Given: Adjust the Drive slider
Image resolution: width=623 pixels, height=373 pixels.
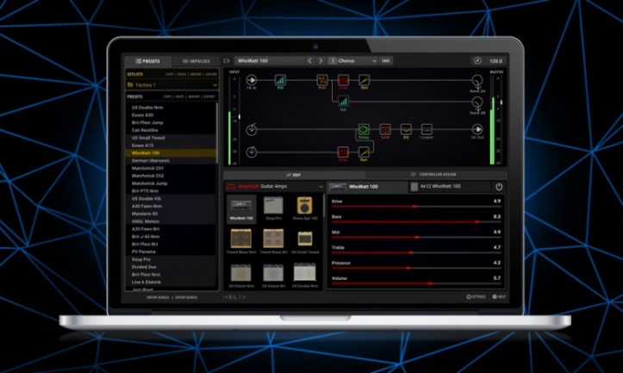Looking at the screenshot, I should click(x=414, y=208).
